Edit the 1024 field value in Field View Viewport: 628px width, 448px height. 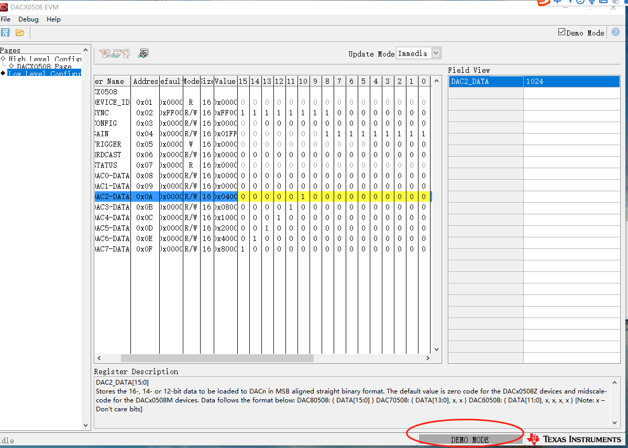(x=571, y=81)
